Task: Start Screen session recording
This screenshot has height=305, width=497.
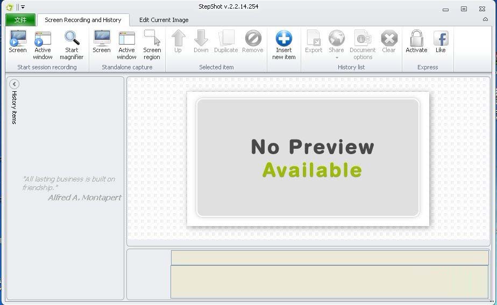Action: [18, 42]
